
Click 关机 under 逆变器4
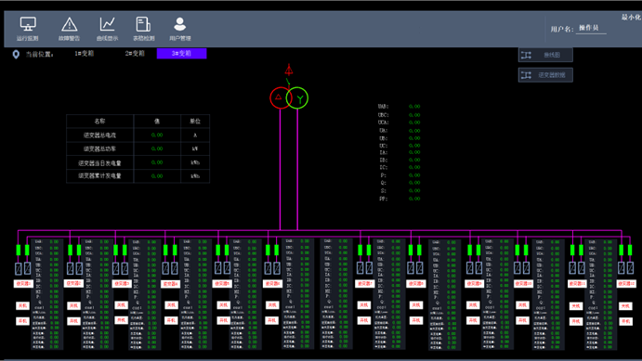171,305
